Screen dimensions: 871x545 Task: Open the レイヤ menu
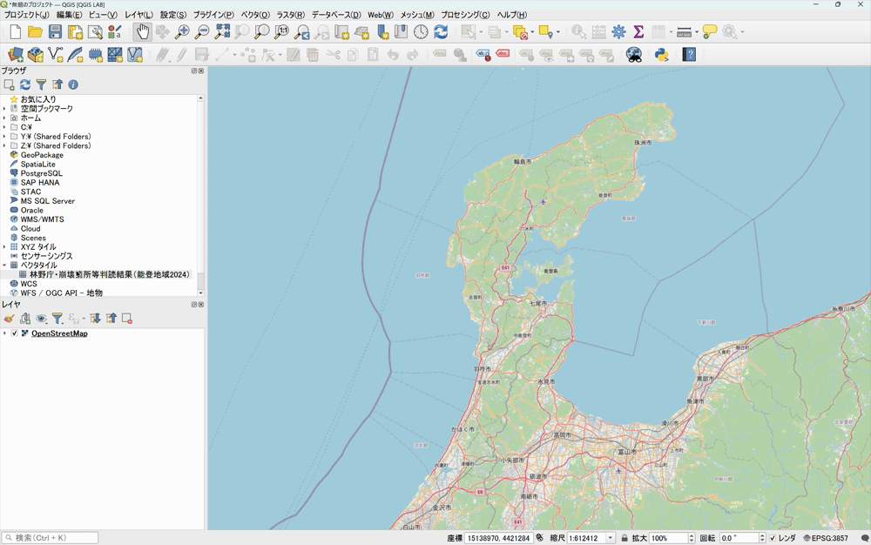(138, 15)
